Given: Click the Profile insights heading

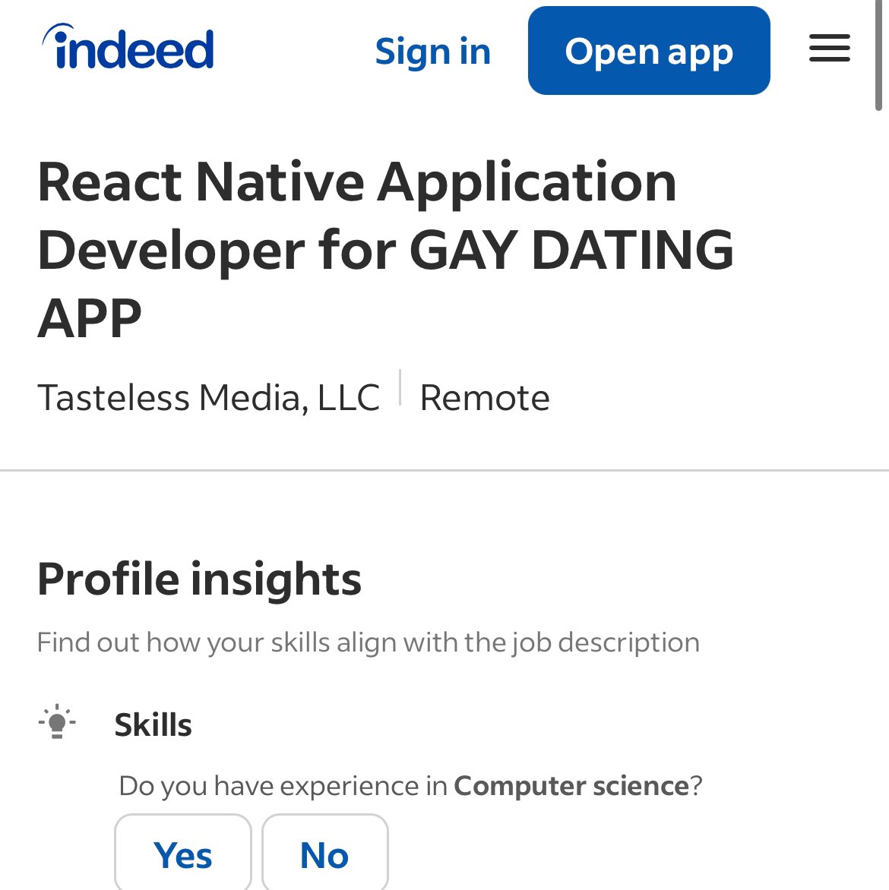Looking at the screenshot, I should click(199, 579).
